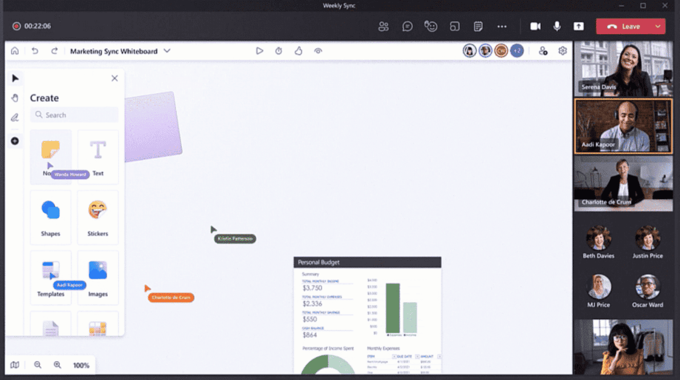Leave the Weekly Sync meeting
680x380 pixels.
pos(625,26)
